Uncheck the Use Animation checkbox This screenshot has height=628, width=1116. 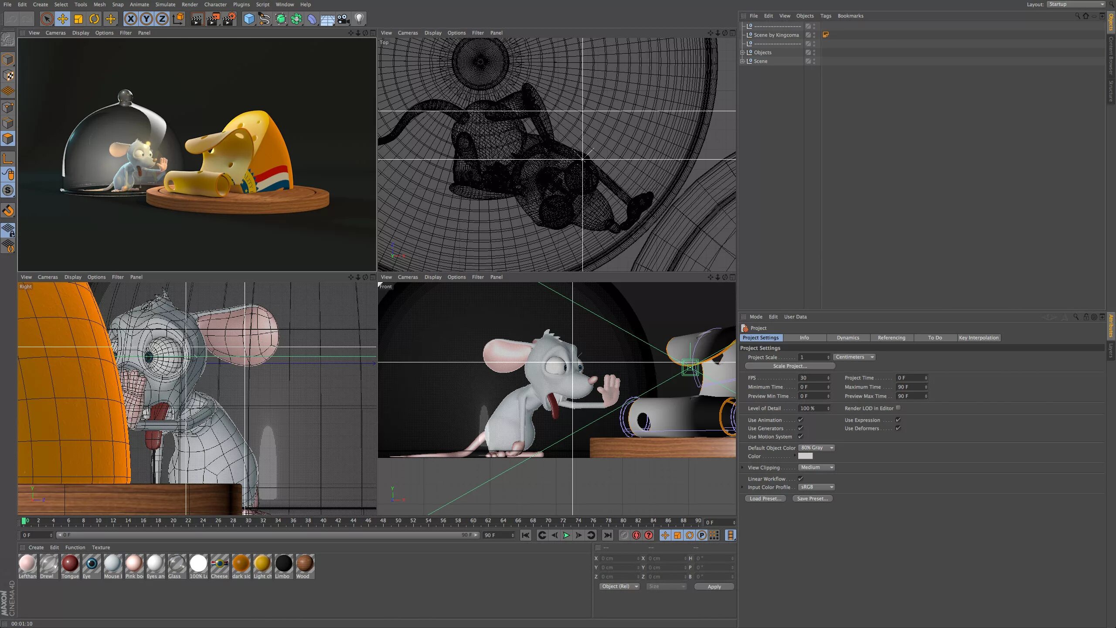[800, 420]
